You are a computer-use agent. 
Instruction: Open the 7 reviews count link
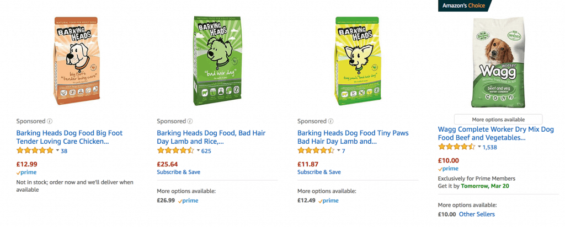[x=344, y=150]
